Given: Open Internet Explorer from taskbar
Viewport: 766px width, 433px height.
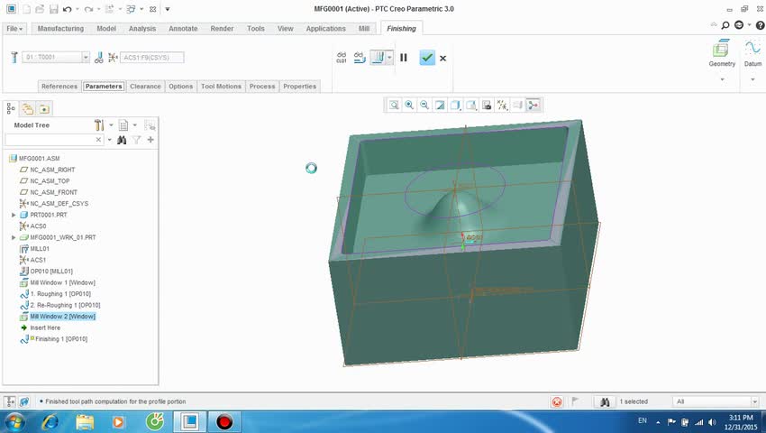Looking at the screenshot, I should click(50, 421).
